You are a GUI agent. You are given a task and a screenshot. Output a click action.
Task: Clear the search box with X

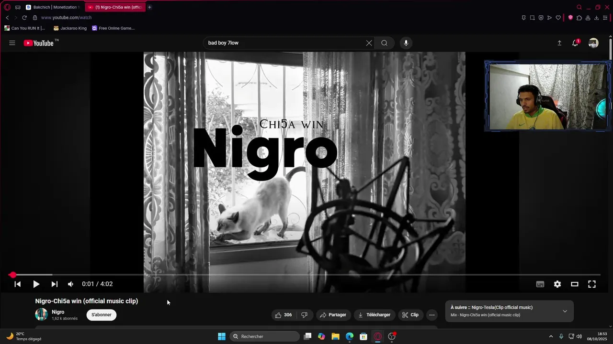pos(369,43)
